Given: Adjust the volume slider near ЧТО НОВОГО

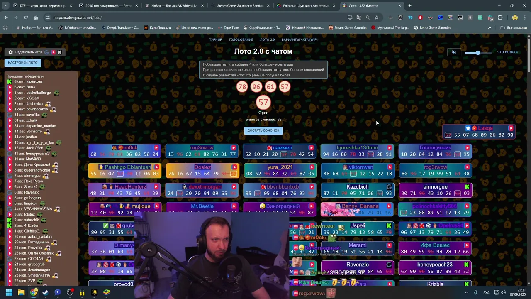Looking at the screenshot, I should 479,53.
